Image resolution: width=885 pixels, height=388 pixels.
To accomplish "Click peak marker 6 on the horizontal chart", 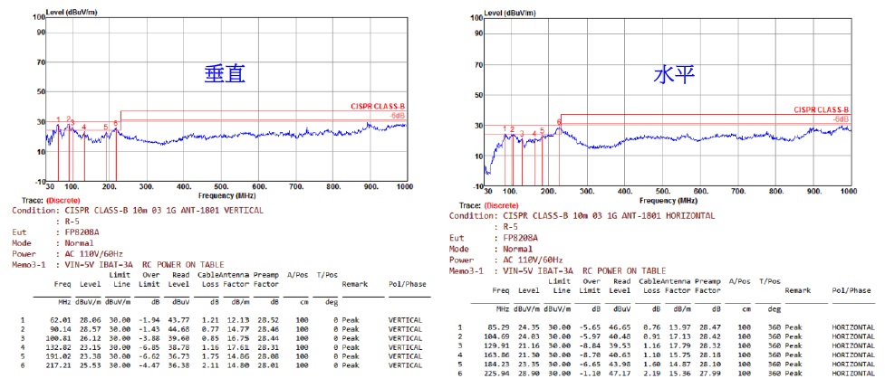I will coord(559,122).
